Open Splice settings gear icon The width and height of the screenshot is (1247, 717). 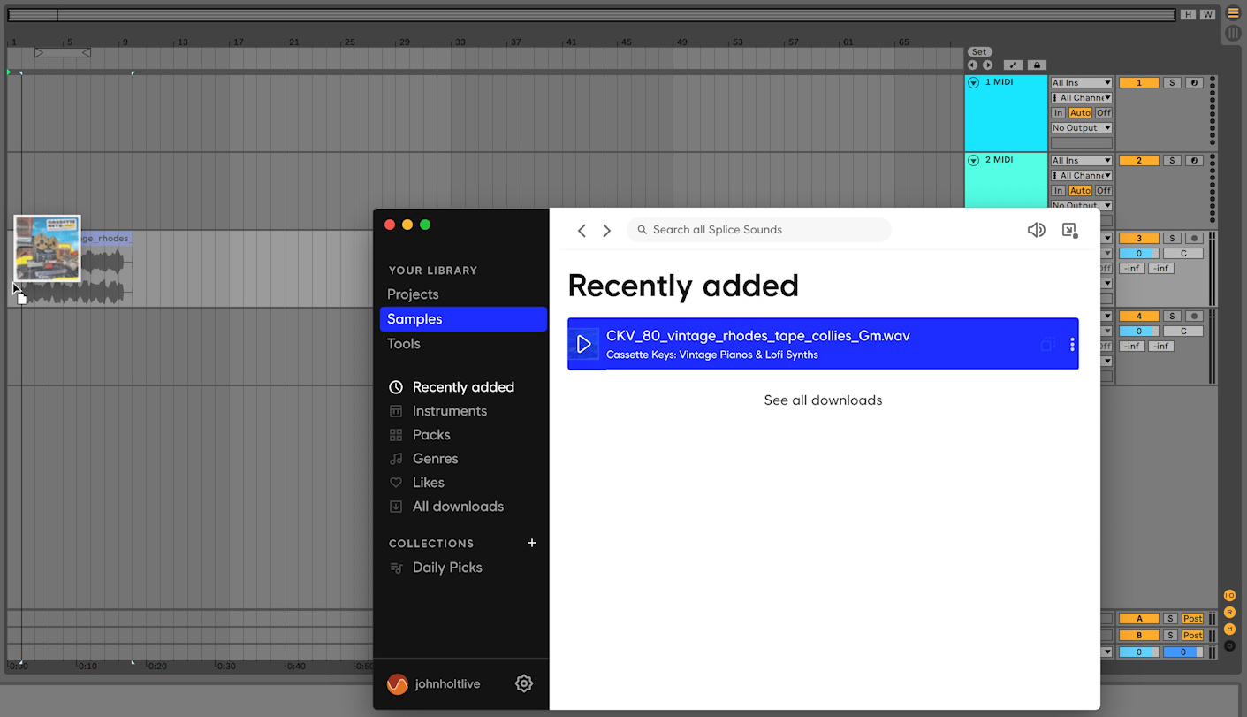pos(524,683)
